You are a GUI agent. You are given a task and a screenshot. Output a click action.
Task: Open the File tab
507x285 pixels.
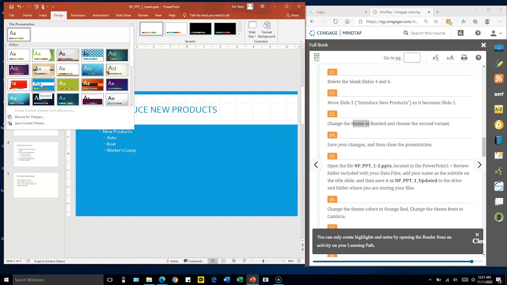click(12, 15)
